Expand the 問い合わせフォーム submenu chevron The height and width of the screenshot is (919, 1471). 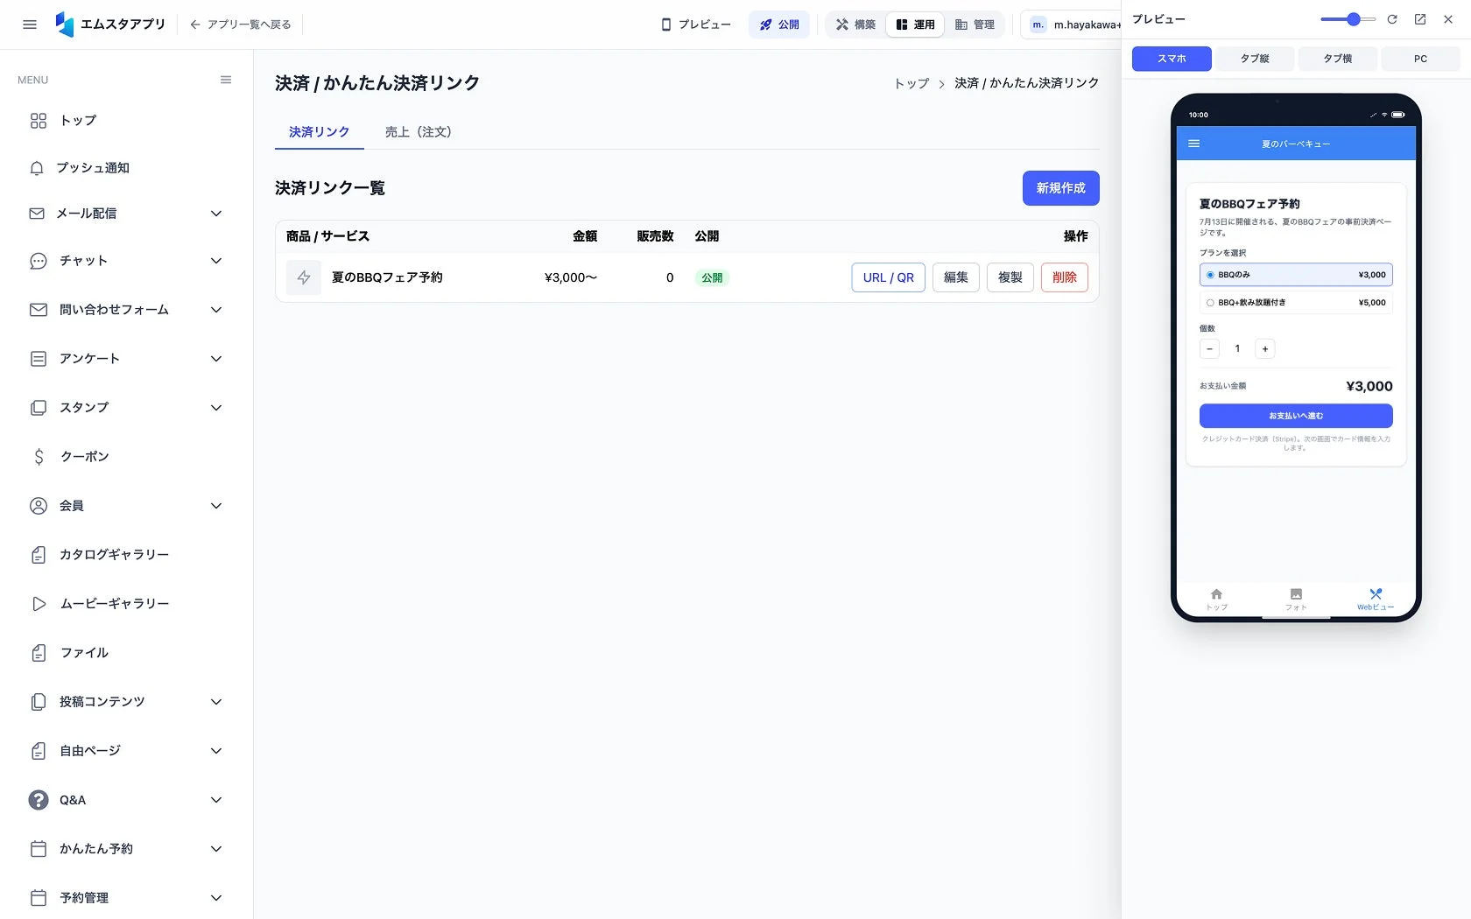click(216, 310)
